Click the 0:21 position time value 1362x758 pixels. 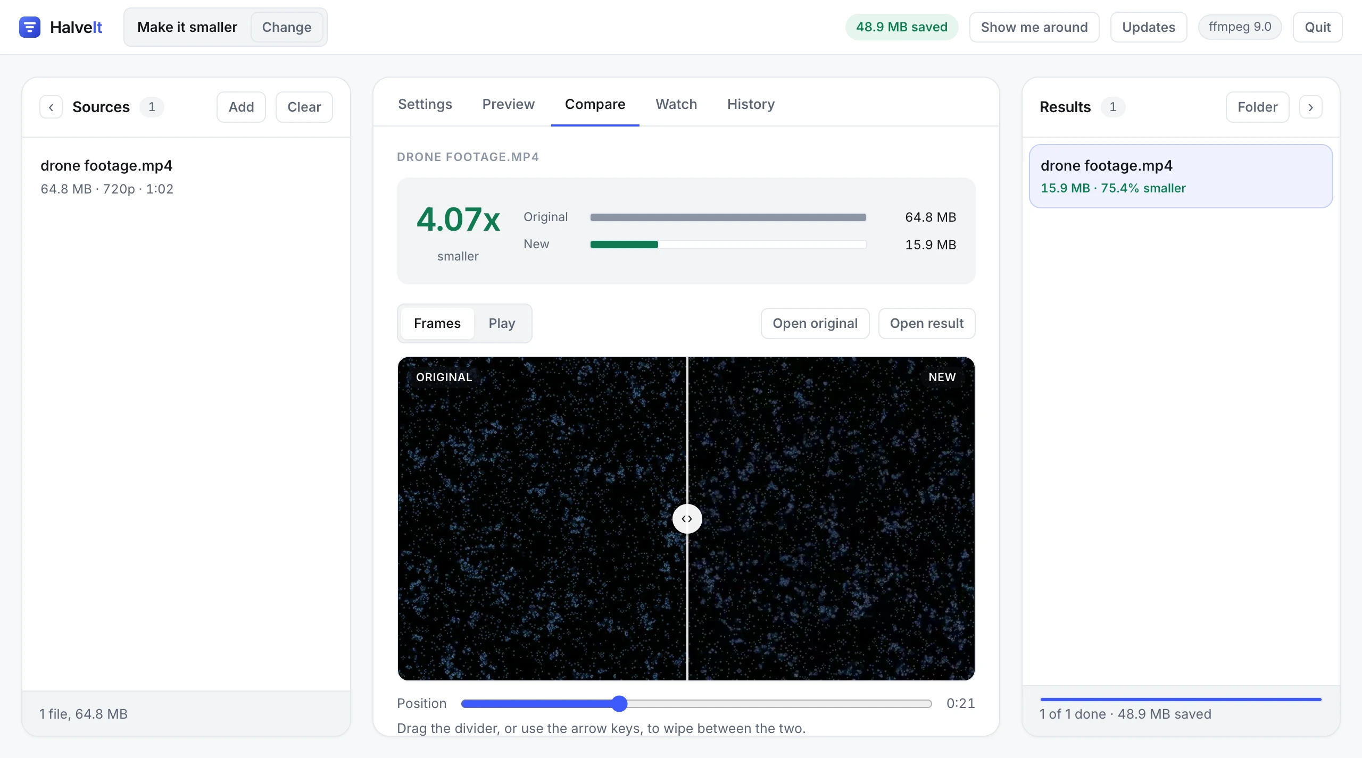(x=960, y=703)
